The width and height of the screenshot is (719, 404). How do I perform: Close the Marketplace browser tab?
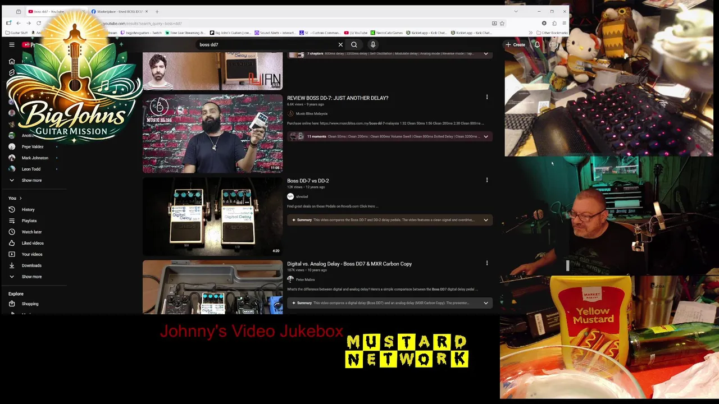(x=147, y=11)
